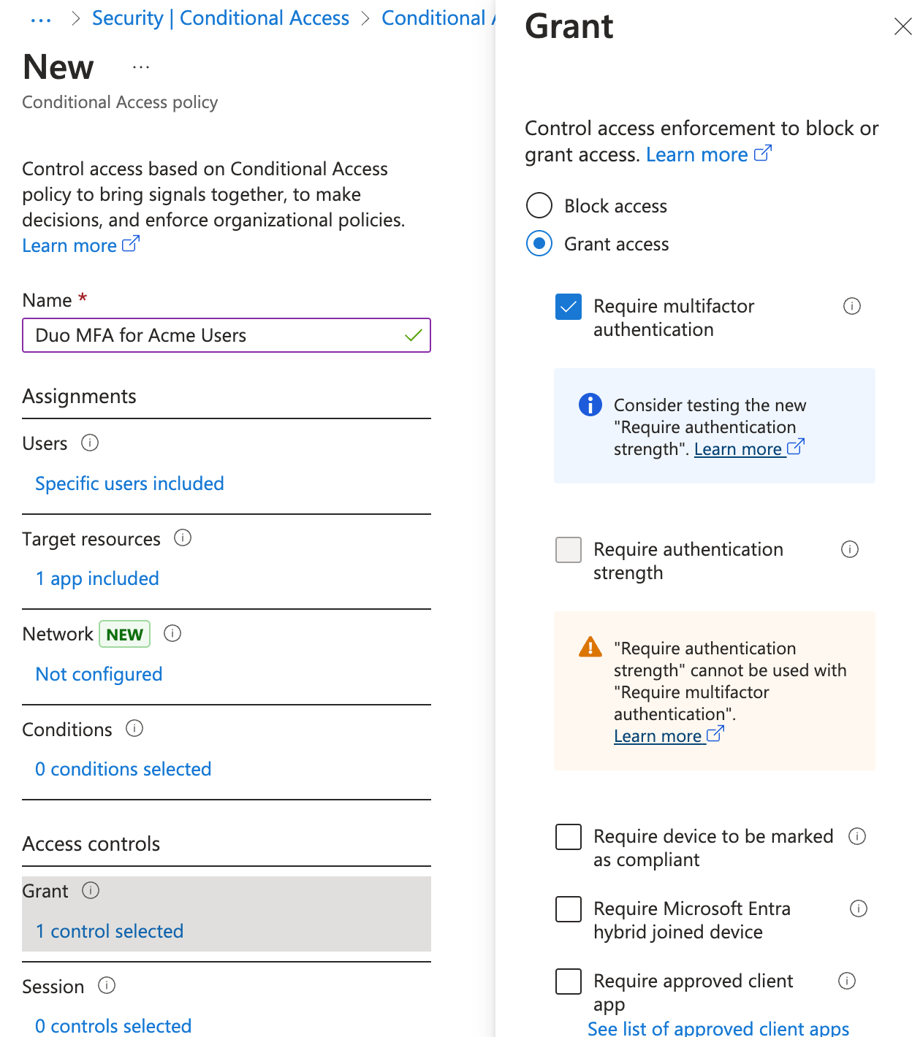The height and width of the screenshot is (1037, 912).
Task: Show info for Require multifactor authentication
Action: pyautogui.click(x=852, y=306)
